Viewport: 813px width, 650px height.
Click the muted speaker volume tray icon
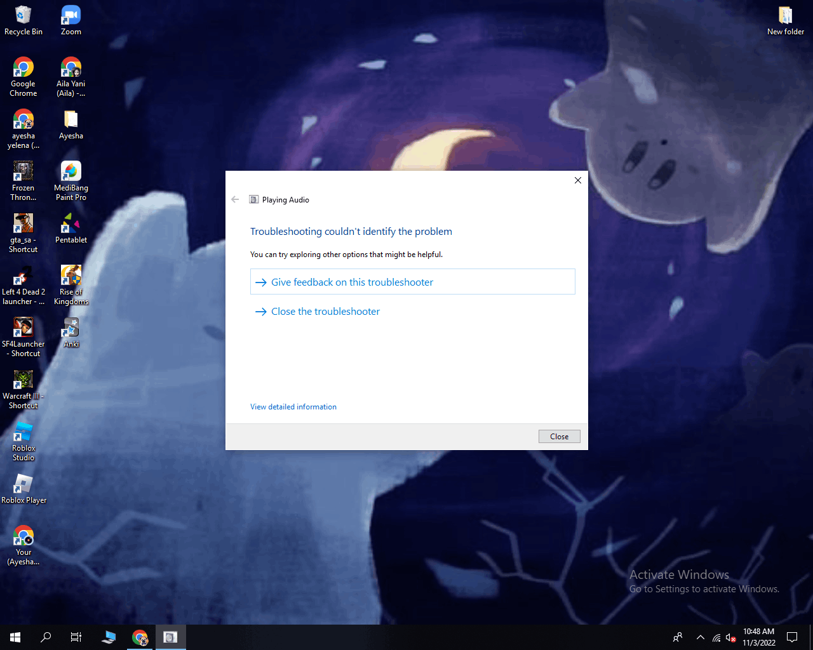point(731,637)
